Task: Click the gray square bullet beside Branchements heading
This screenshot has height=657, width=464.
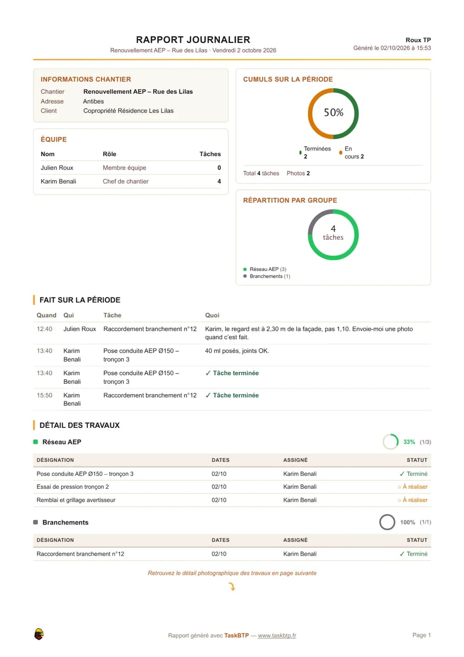Action: click(x=36, y=522)
